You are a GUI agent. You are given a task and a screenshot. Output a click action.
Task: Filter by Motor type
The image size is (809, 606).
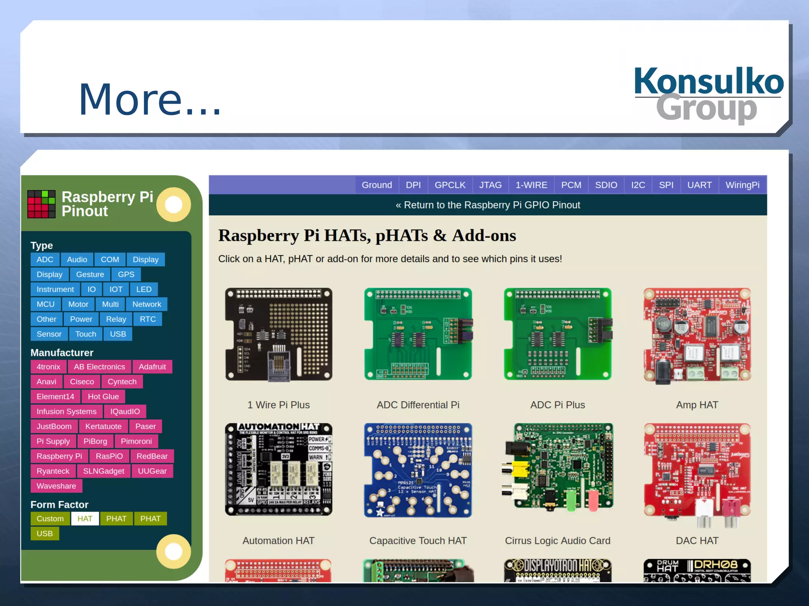(78, 305)
